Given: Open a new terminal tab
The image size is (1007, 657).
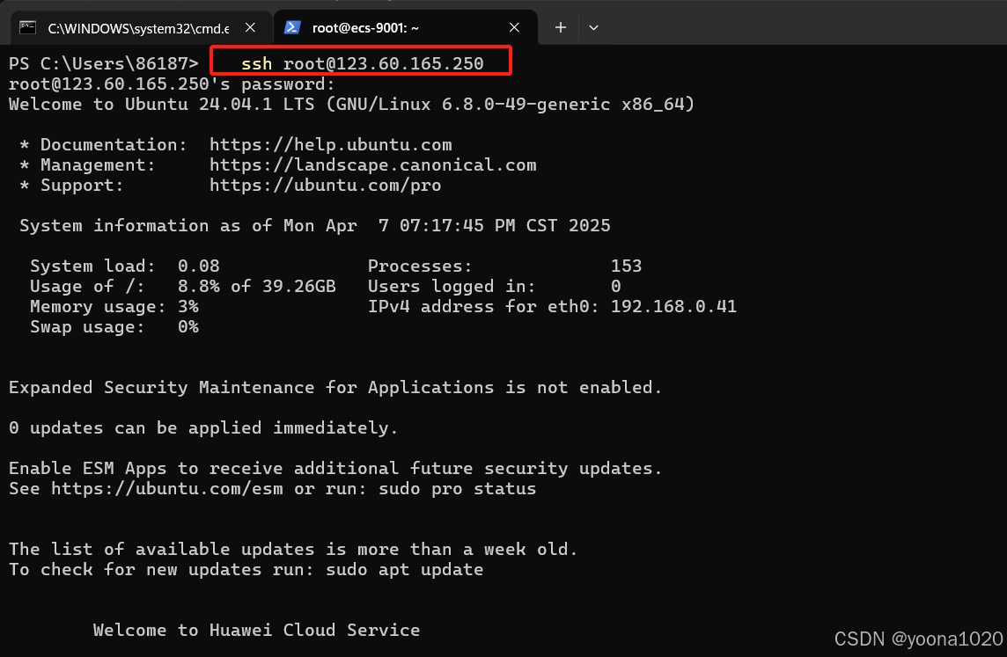Looking at the screenshot, I should (x=561, y=27).
